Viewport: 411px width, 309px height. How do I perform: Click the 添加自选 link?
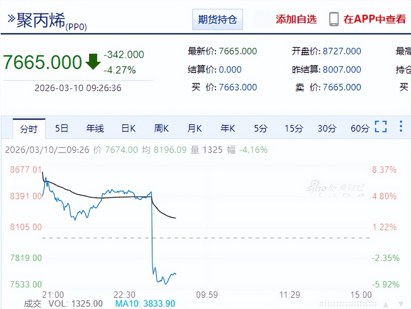point(296,19)
